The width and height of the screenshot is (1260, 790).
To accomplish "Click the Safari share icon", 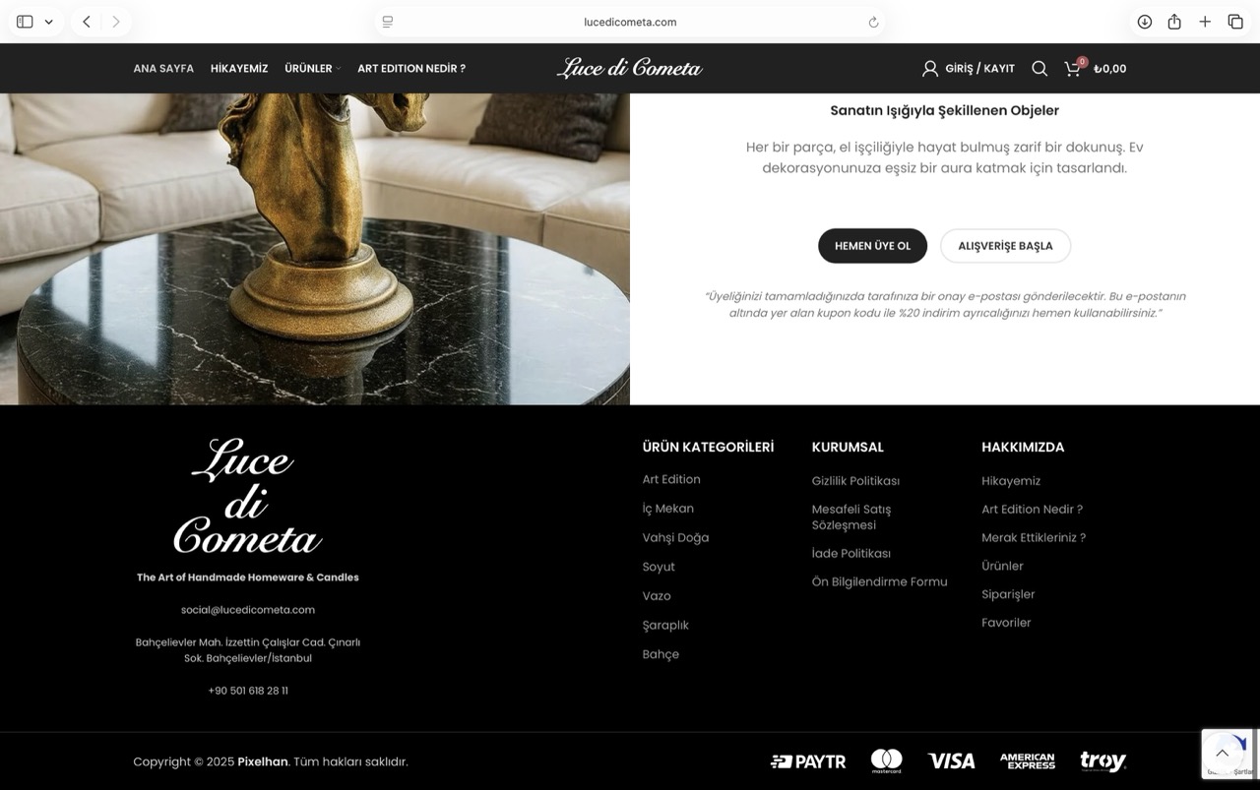I will 1174,22.
